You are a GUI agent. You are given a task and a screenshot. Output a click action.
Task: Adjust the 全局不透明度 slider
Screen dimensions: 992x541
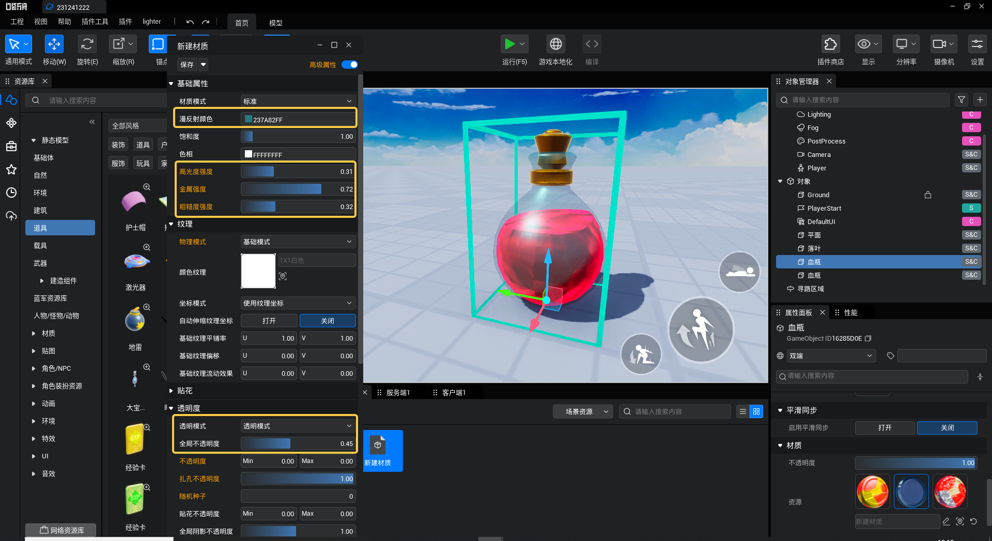(298, 443)
